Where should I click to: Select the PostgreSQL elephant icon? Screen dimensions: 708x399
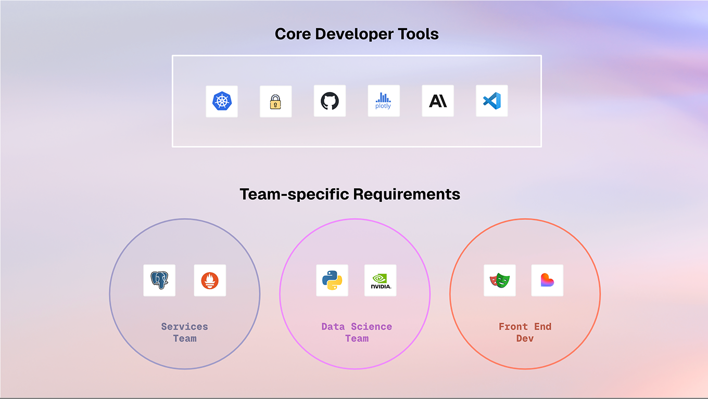click(159, 280)
